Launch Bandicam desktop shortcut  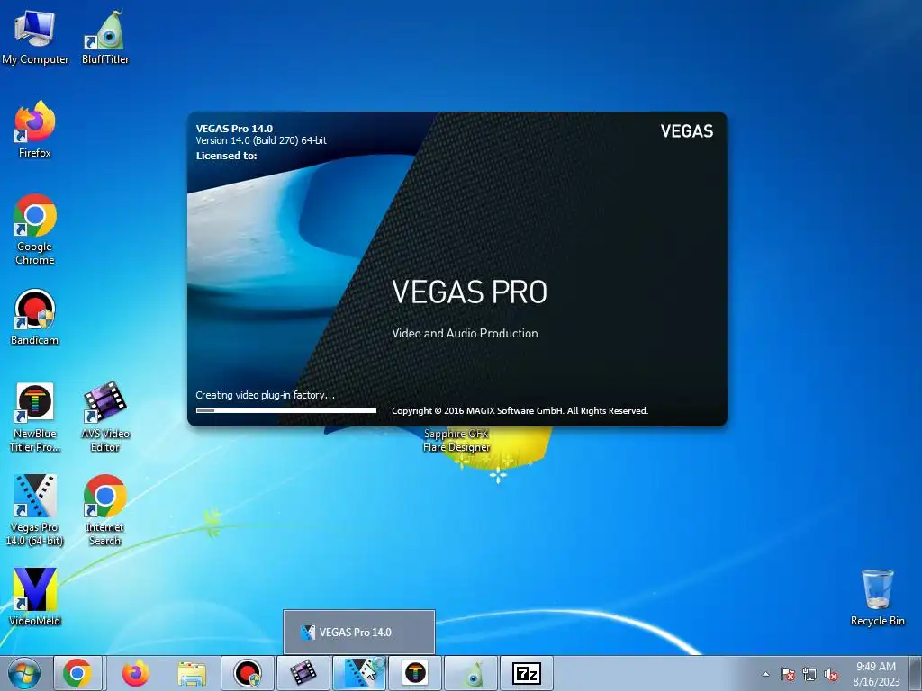pyautogui.click(x=35, y=318)
